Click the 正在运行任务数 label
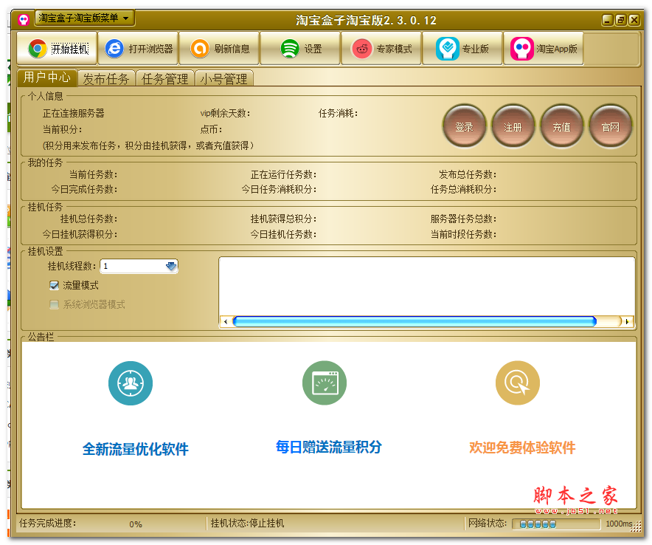This screenshot has width=652, height=545. 283,174
